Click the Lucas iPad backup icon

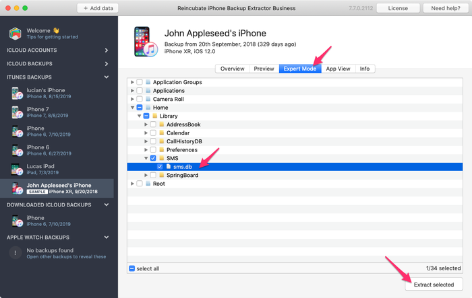pyautogui.click(x=17, y=169)
